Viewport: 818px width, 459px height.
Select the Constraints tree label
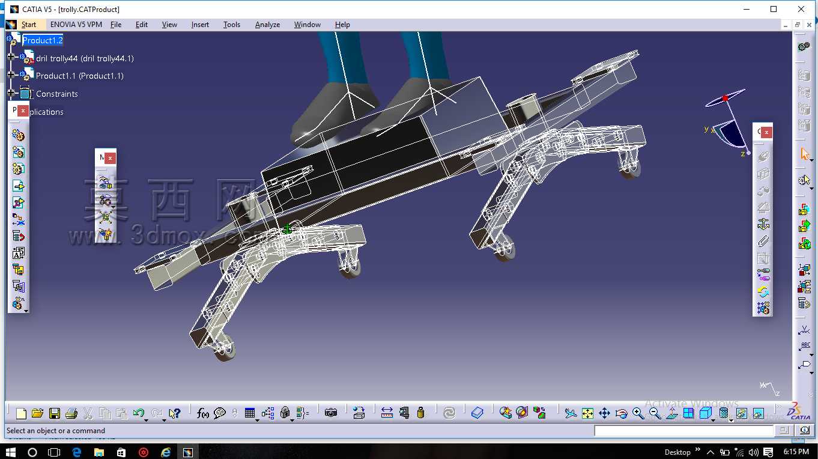[x=57, y=94]
